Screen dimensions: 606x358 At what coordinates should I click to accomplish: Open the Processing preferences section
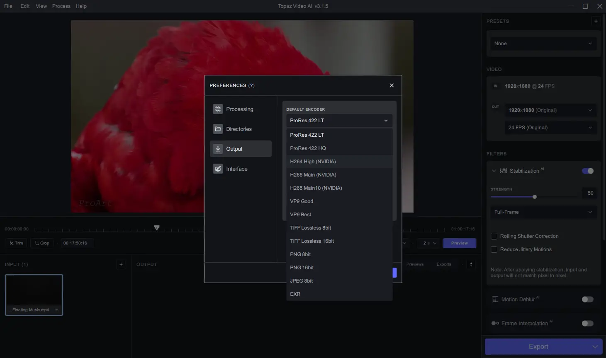241,109
